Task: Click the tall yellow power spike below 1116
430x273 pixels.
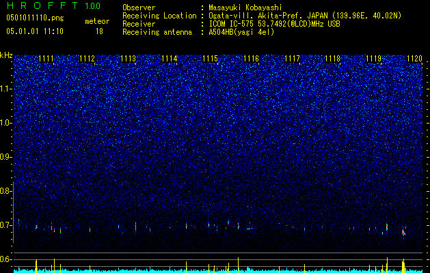Action: pos(239,265)
